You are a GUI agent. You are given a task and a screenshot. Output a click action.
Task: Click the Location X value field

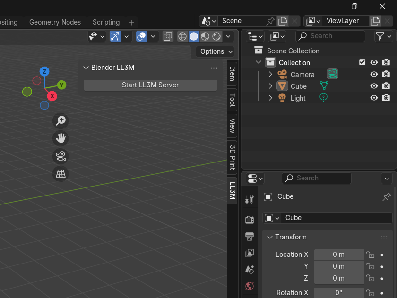(x=338, y=255)
